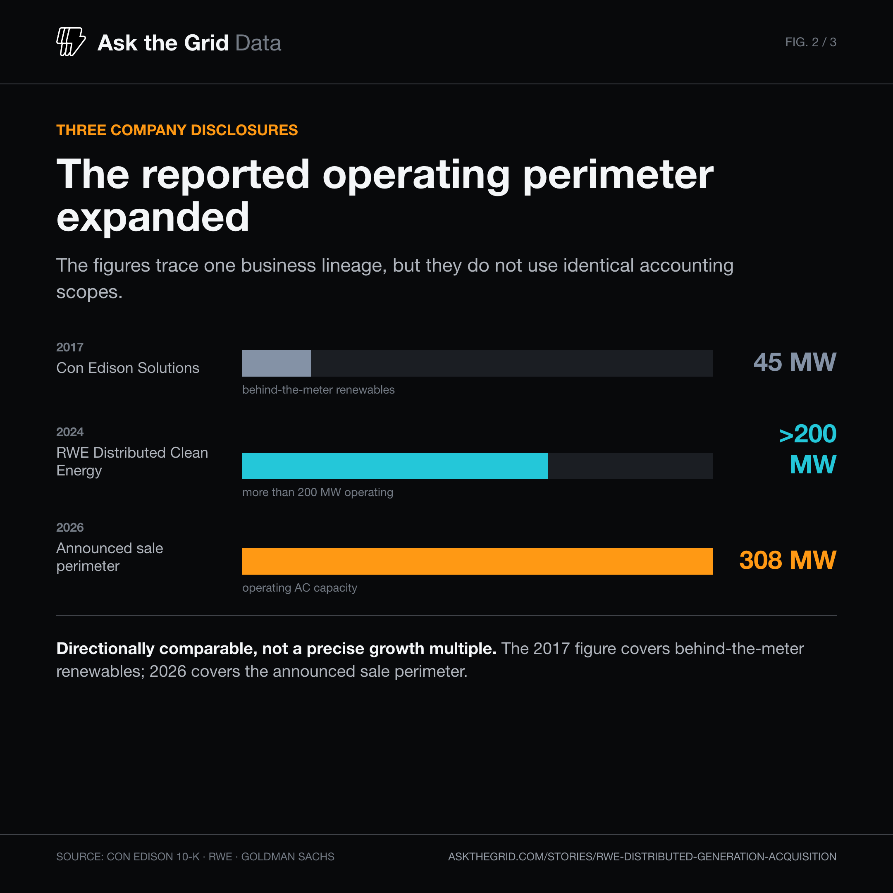The height and width of the screenshot is (893, 893).
Task: Select the orange 308 MW bar
Action: point(478,561)
